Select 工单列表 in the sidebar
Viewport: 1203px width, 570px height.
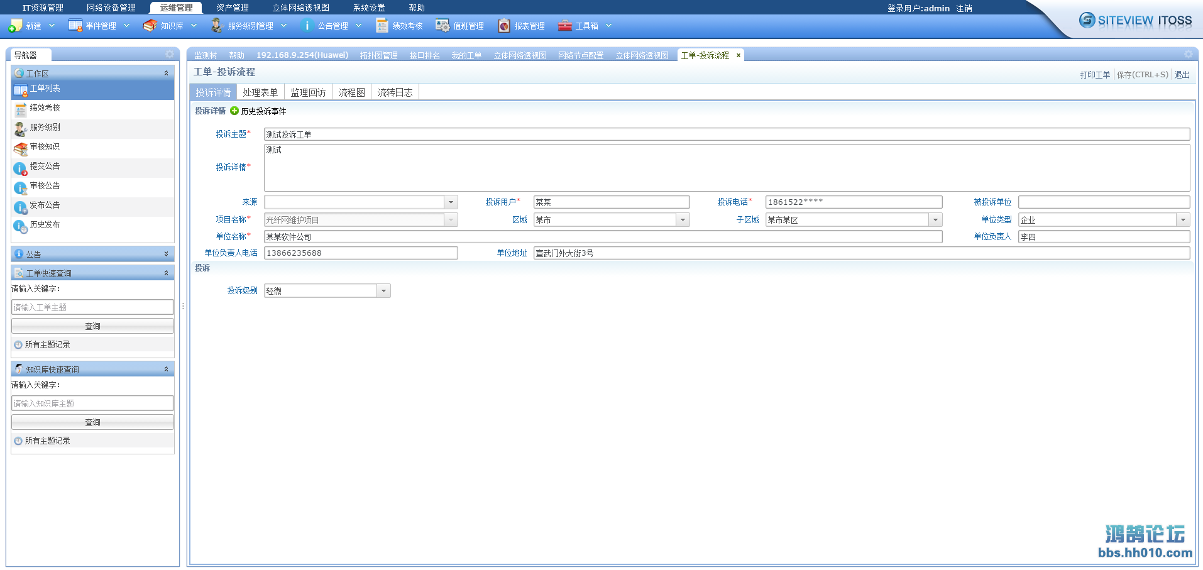92,90
